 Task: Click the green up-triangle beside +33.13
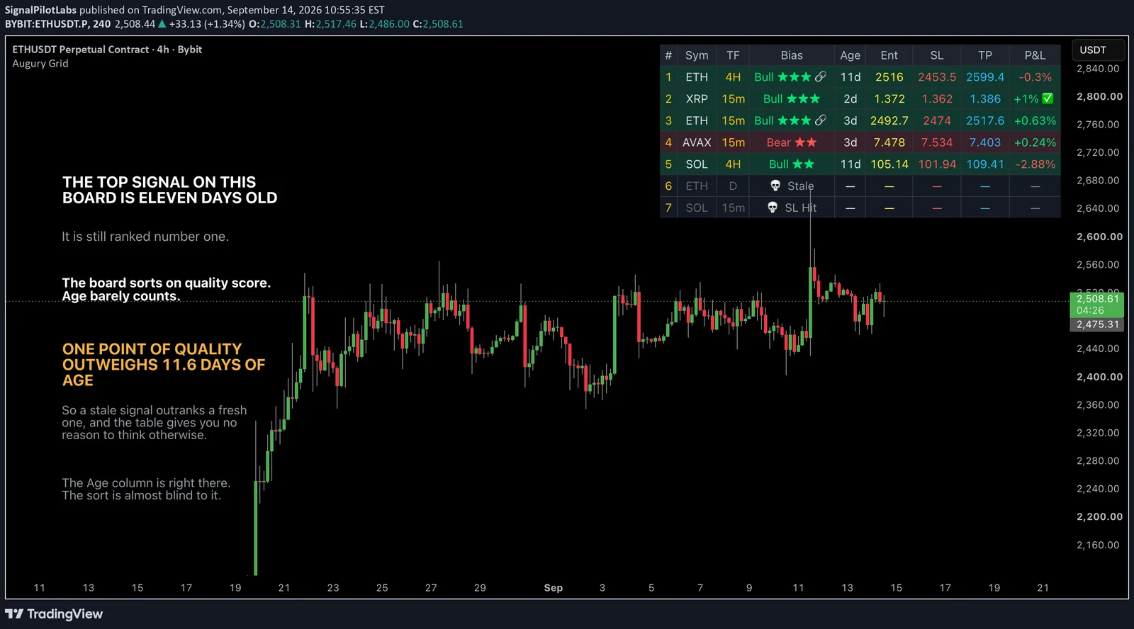[x=162, y=24]
